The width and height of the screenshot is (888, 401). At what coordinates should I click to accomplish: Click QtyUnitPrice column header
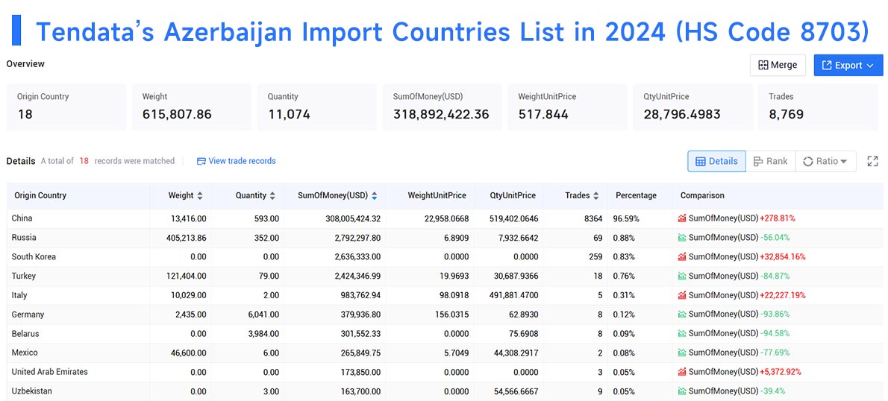pos(513,196)
